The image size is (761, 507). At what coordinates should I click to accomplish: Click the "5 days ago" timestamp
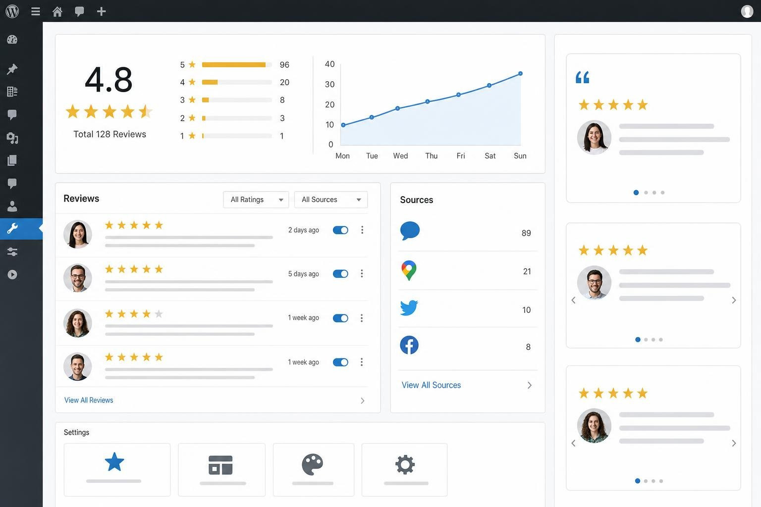(x=304, y=274)
